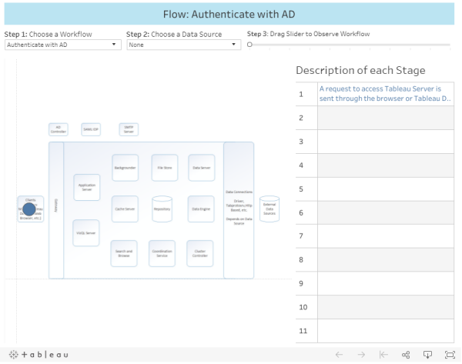Select the Cache Server node
Screen dimensions: 462x364
point(125,209)
